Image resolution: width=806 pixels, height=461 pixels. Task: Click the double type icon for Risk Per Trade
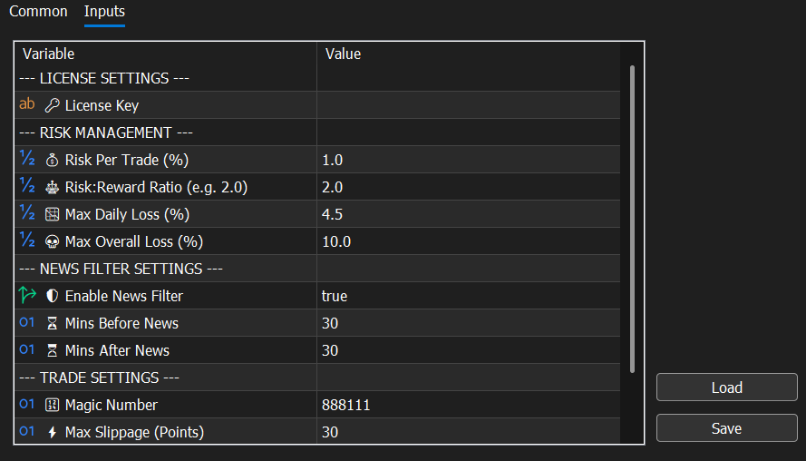26,159
